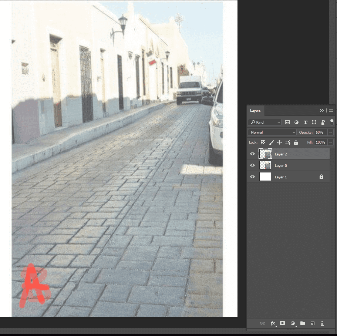Open the fx layer style menu

[x=273, y=323]
